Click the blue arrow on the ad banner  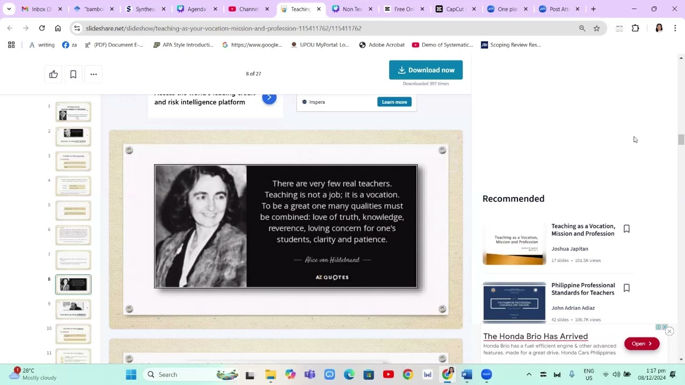click(269, 98)
